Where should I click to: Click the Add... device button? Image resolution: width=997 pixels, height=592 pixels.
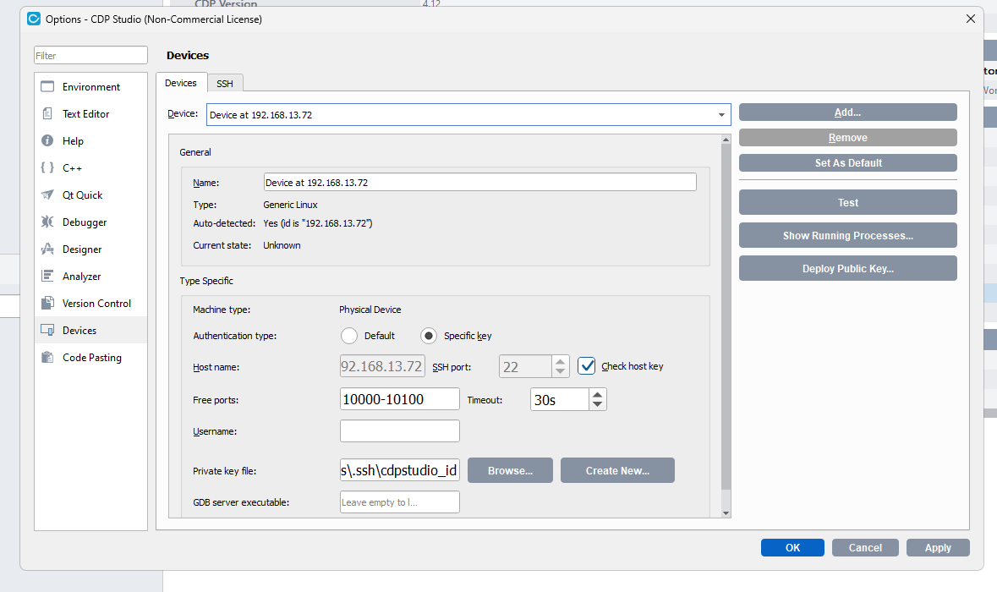point(847,112)
